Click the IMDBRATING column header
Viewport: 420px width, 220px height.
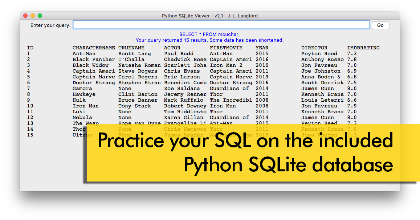point(363,48)
